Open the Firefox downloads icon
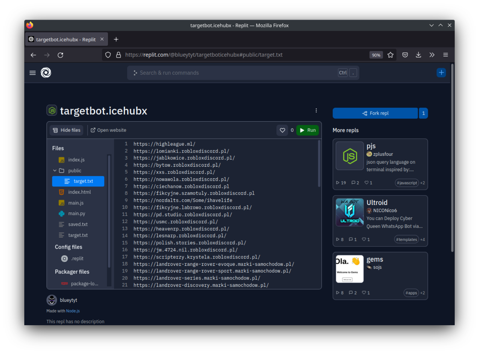Screen dimensions: 479x354 418,55
